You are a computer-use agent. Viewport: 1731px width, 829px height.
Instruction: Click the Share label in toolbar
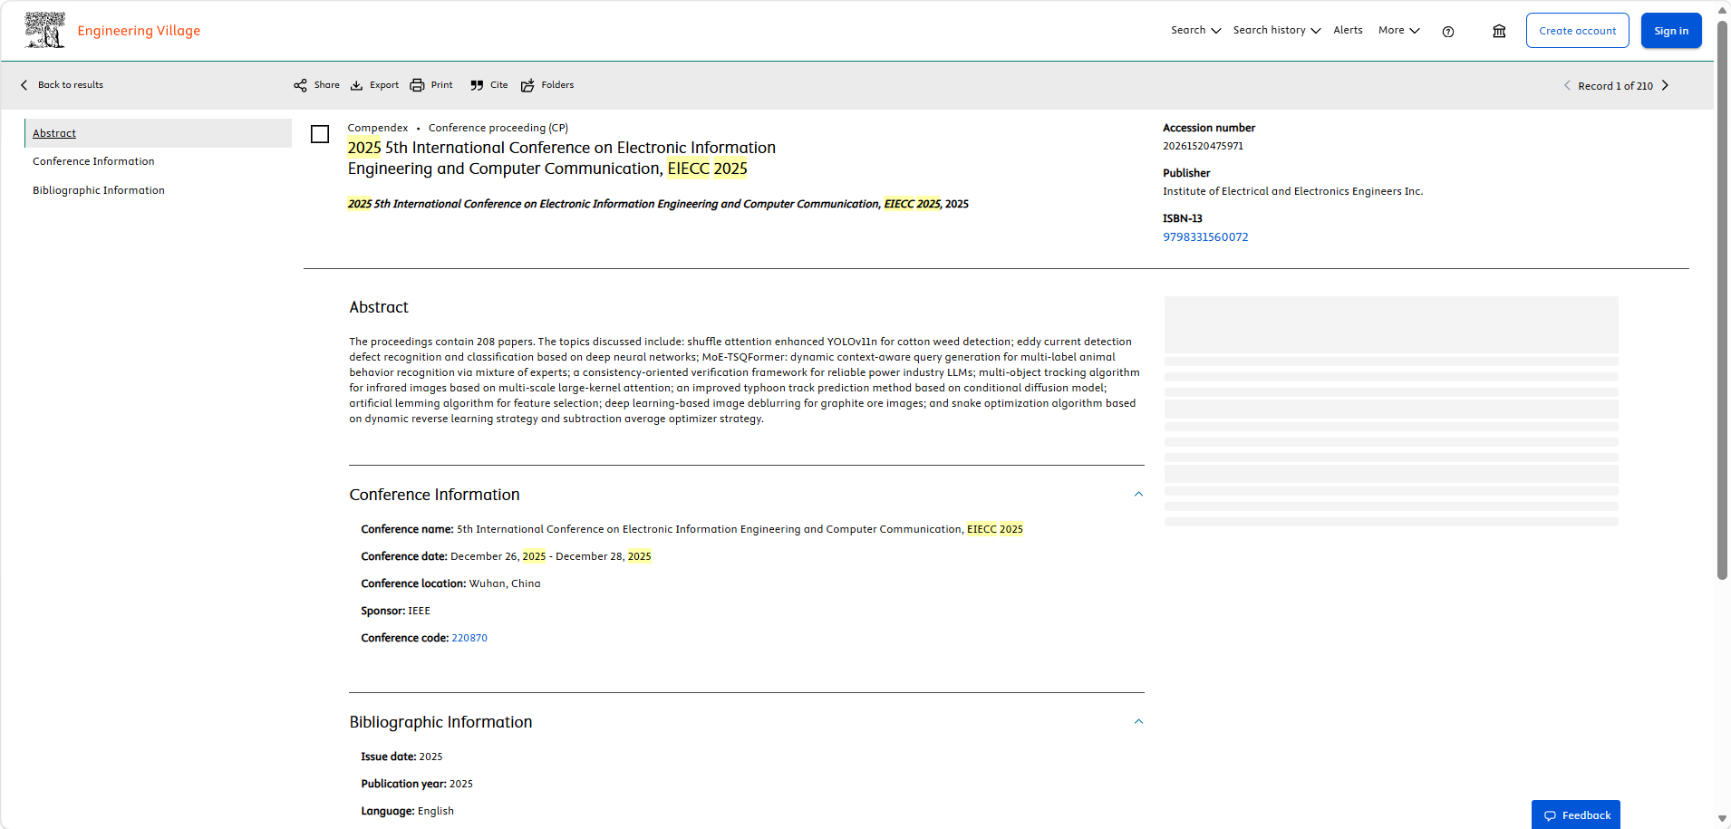327,85
